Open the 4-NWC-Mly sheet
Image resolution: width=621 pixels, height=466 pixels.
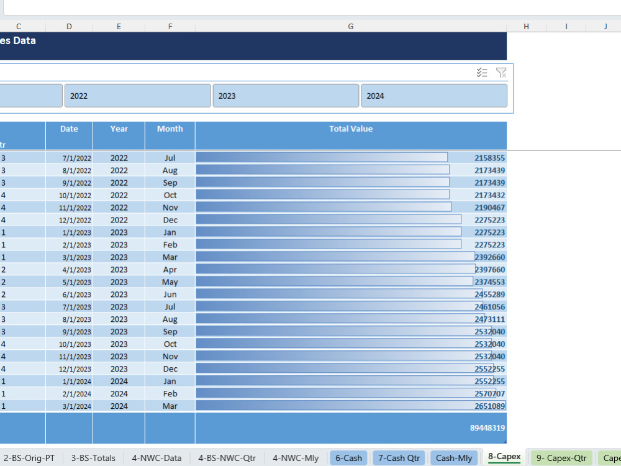tap(296, 458)
